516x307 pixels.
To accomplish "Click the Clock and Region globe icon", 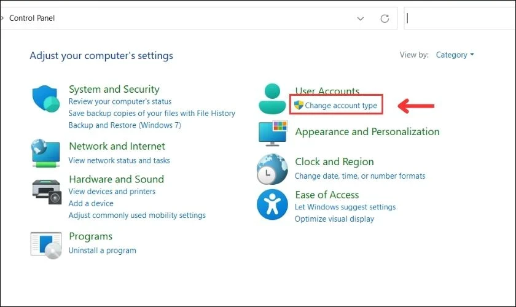I will pyautogui.click(x=272, y=169).
